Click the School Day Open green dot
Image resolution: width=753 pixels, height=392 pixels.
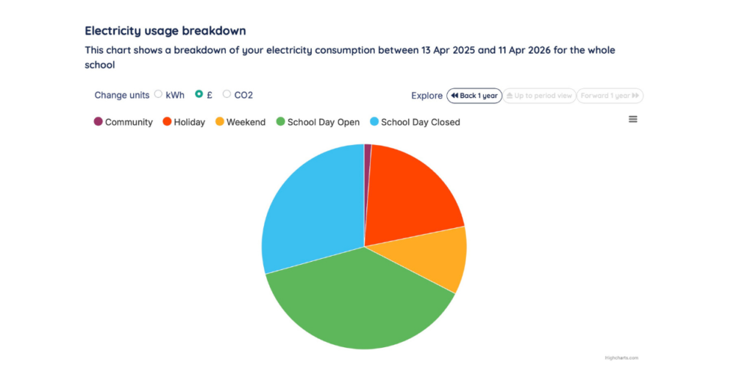(x=280, y=122)
